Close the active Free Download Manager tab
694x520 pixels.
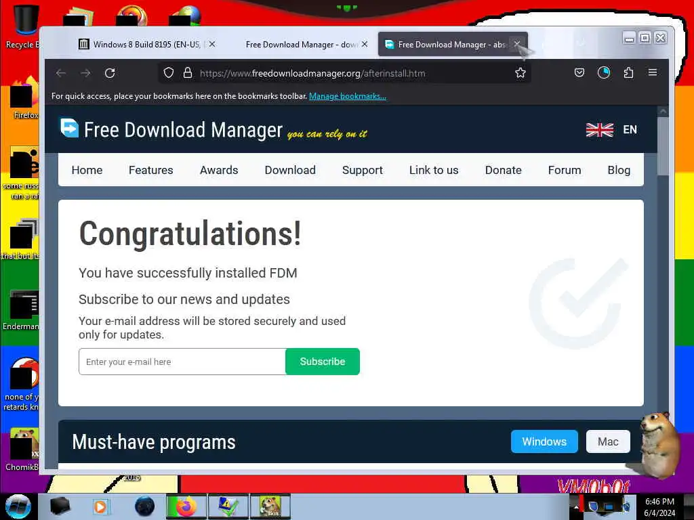[516, 44]
